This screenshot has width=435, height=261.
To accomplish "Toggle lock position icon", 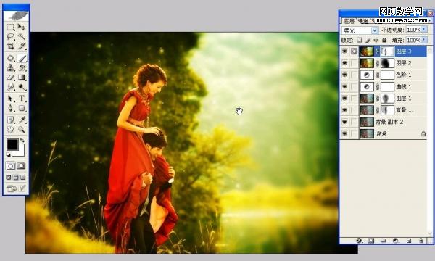I will (x=376, y=40).
